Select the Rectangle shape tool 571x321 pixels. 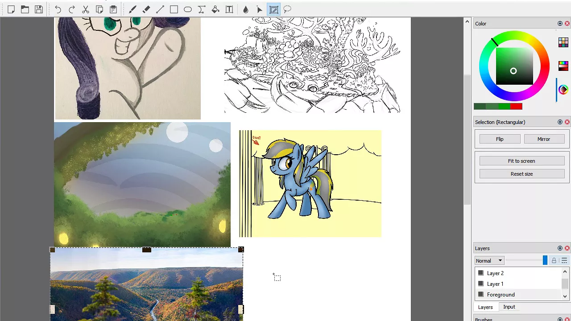pyautogui.click(x=174, y=9)
